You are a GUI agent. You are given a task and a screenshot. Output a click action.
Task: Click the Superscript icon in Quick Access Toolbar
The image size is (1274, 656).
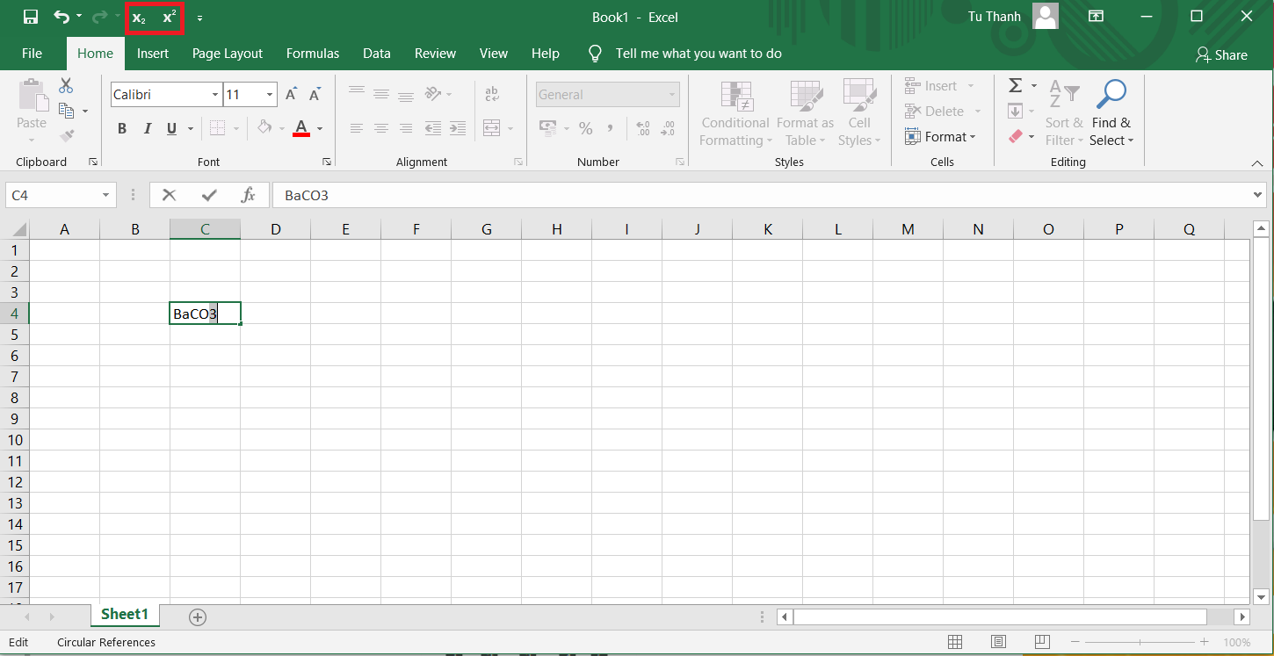[x=170, y=18]
